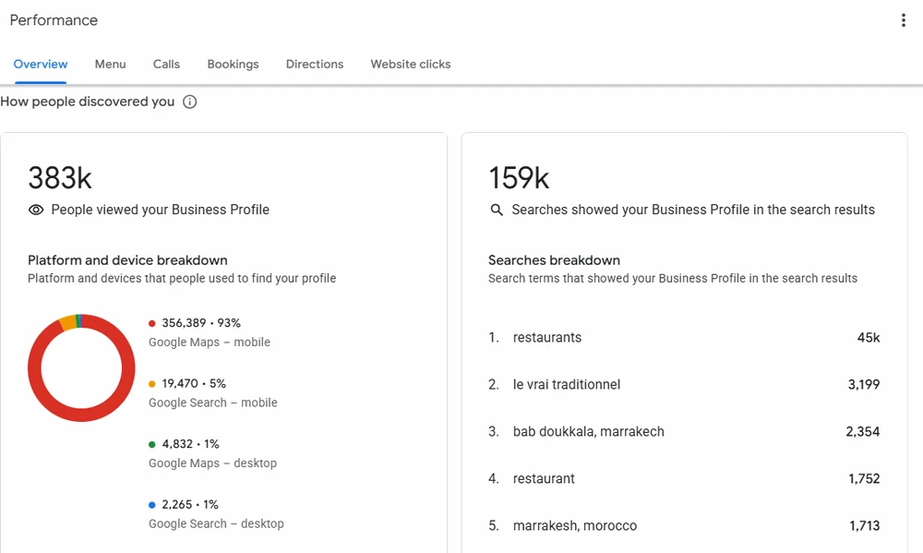Screen dimensions: 923x553
Task: Open the three-dot more options menu
Action: (x=903, y=20)
